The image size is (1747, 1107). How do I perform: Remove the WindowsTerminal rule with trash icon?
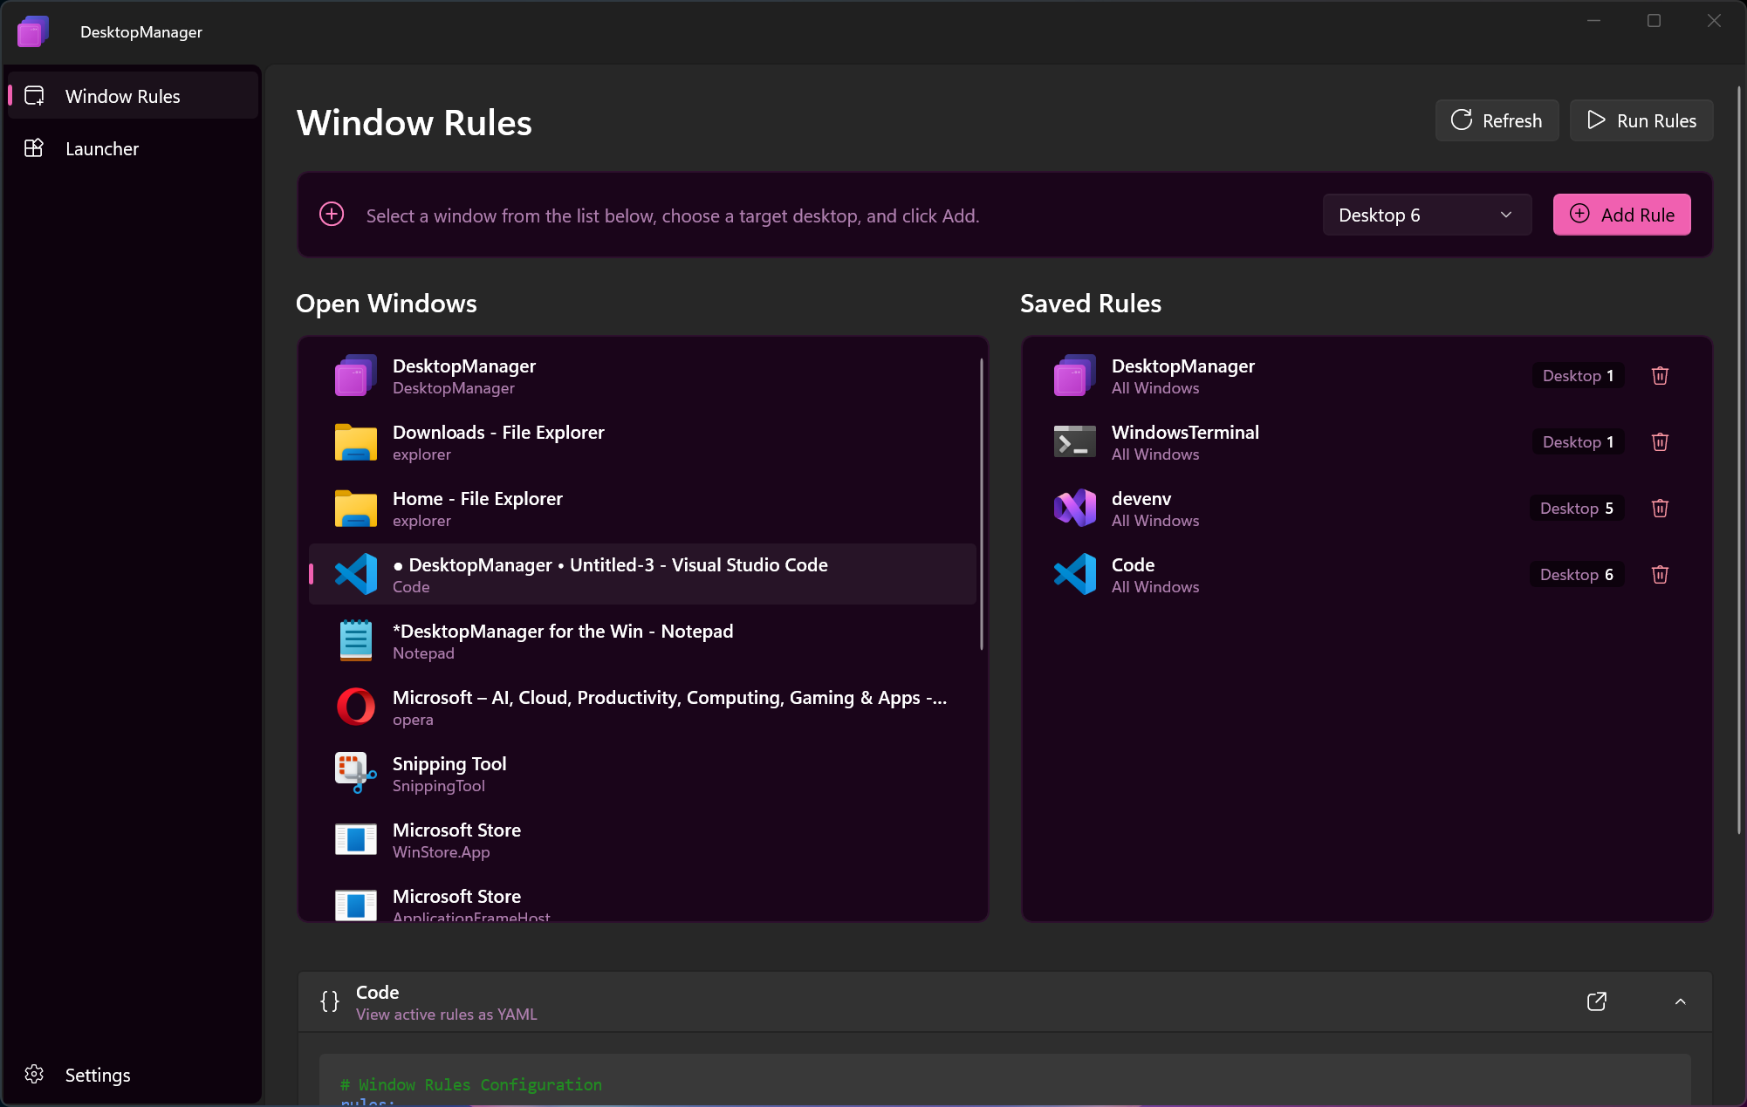(1659, 441)
